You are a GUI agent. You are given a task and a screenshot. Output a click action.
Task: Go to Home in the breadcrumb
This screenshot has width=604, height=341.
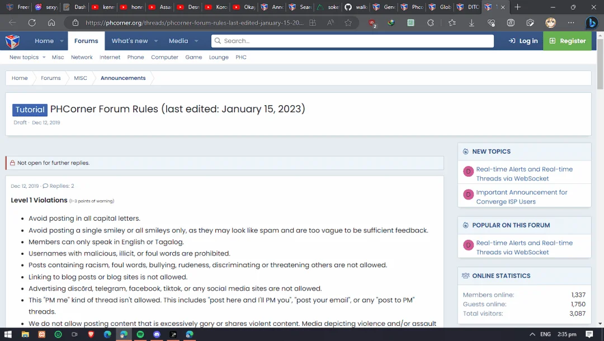click(x=20, y=78)
